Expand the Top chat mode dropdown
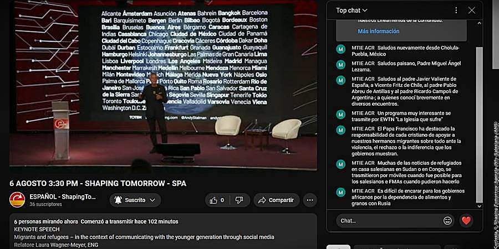 (x=352, y=10)
